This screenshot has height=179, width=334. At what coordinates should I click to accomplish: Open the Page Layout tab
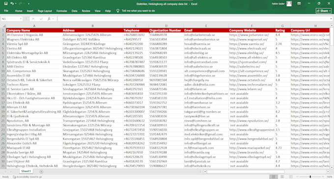click(x=45, y=11)
